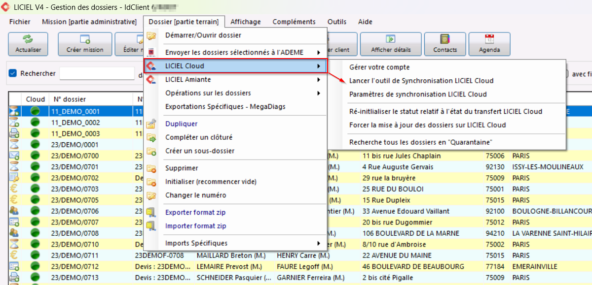Screen dimensions: 592x285
Task: Click the wrench-folder icon next to Dupliquer
Action: [151, 124]
